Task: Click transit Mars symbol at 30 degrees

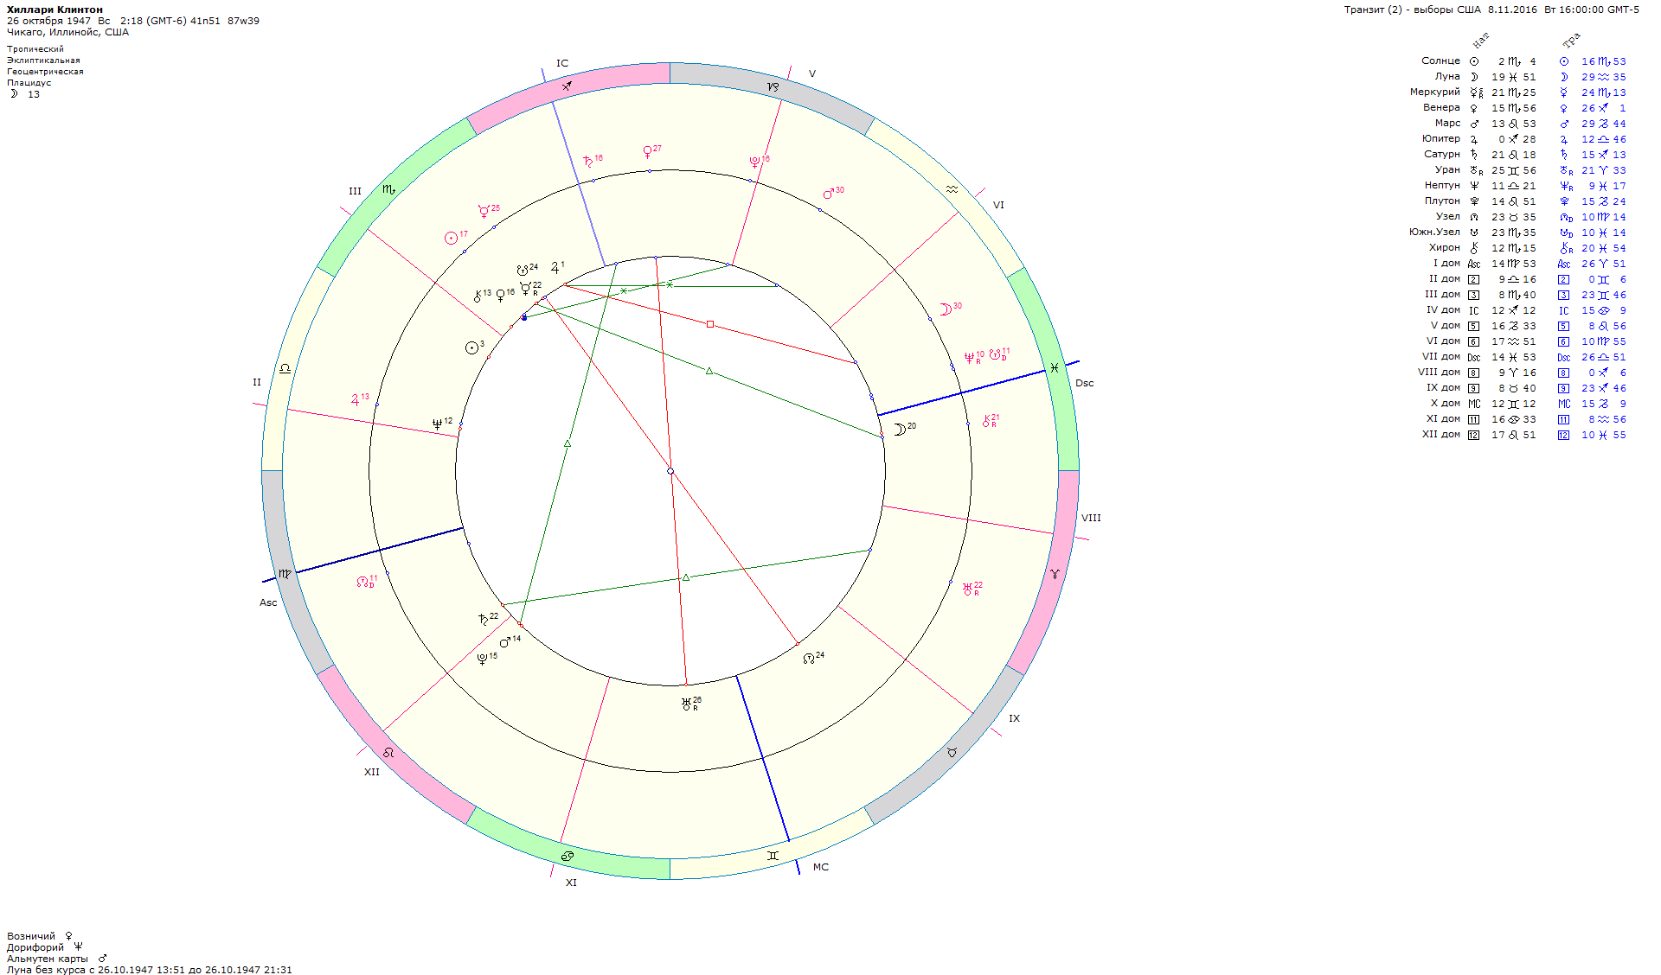Action: (829, 194)
